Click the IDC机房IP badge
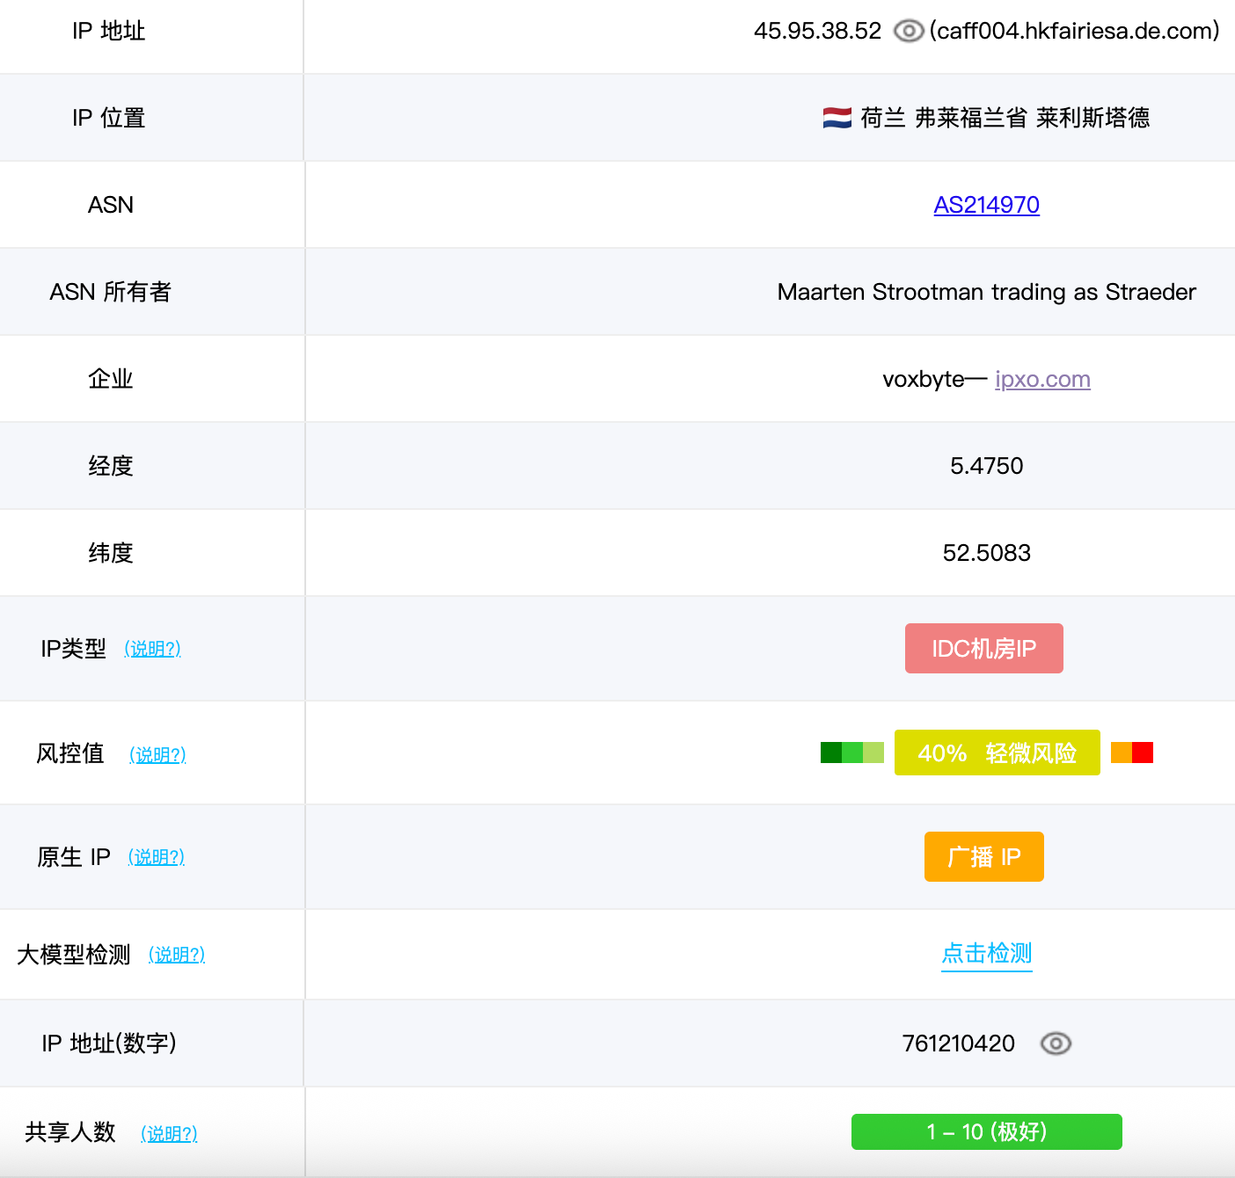This screenshot has width=1235, height=1178. 983,649
